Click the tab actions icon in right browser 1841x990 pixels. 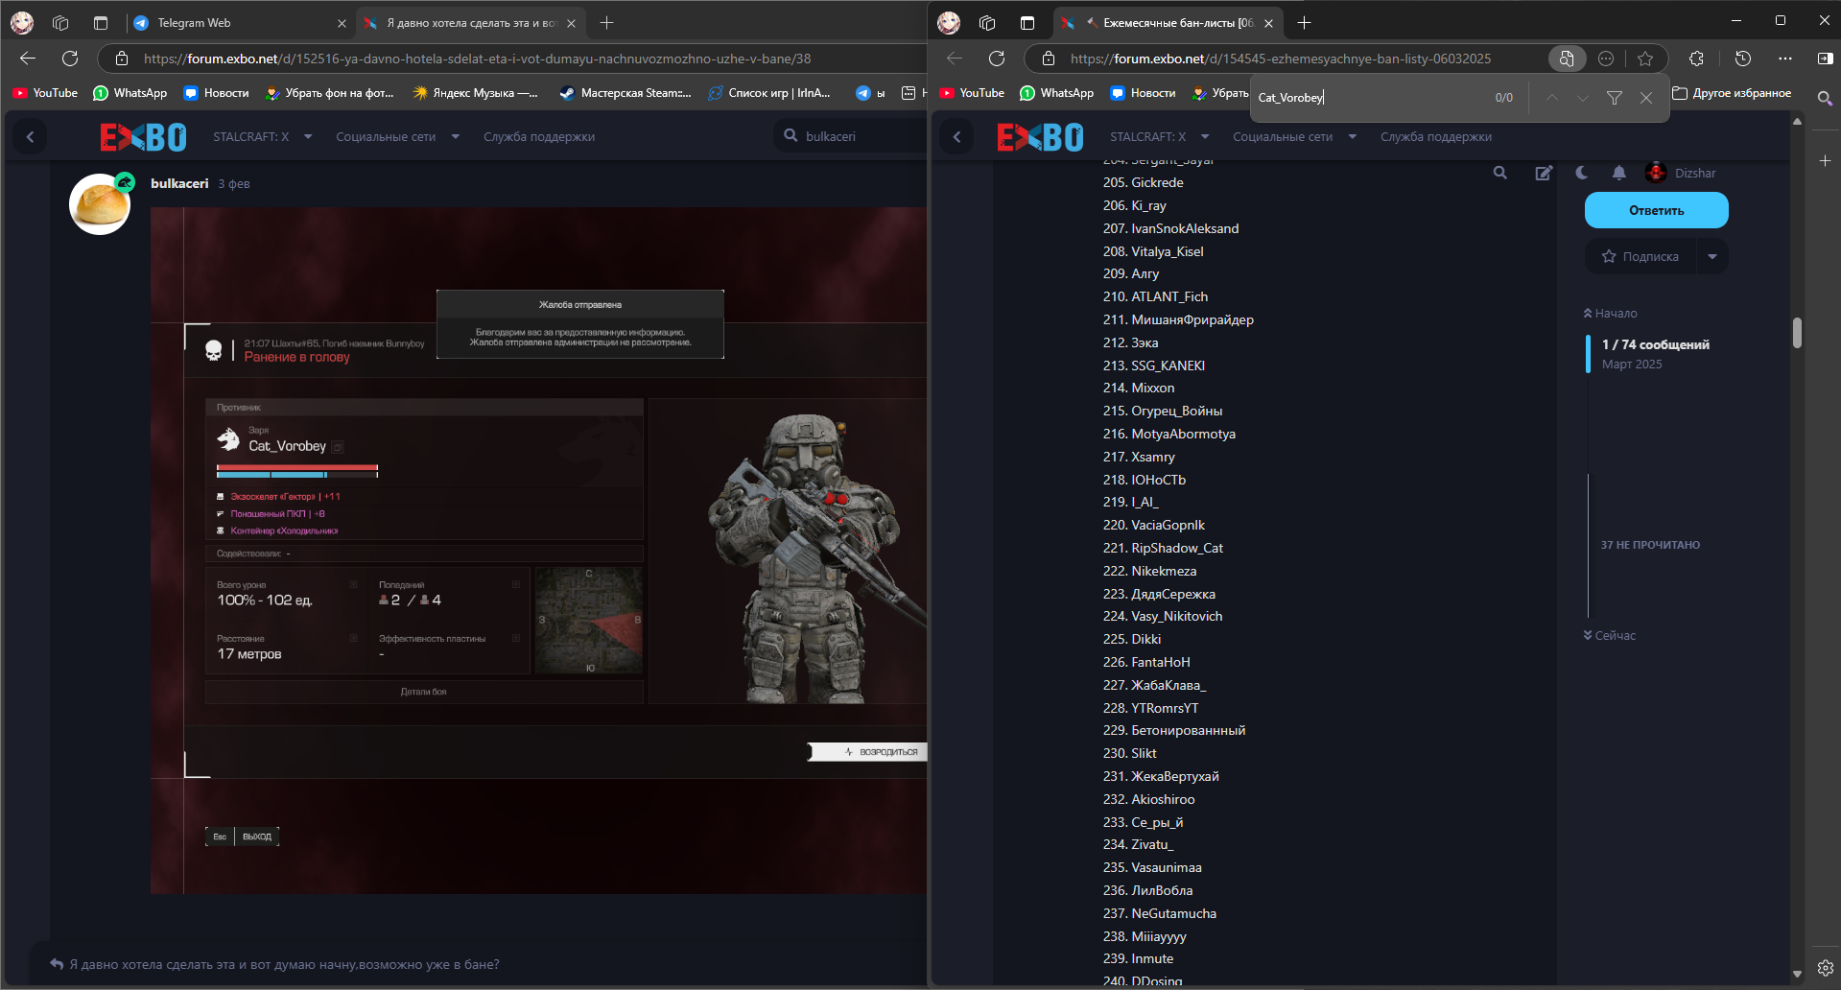(1027, 23)
